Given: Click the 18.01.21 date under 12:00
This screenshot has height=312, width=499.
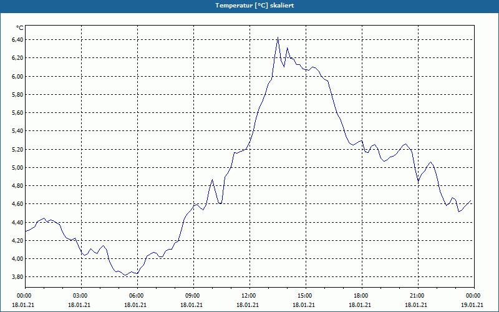Looking at the screenshot, I should (248, 305).
